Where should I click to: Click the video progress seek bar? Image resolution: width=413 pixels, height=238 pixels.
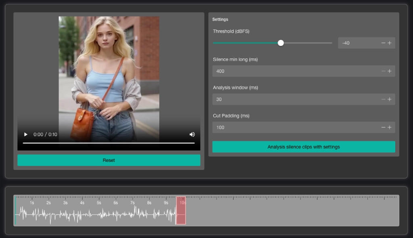pyautogui.click(x=108, y=143)
